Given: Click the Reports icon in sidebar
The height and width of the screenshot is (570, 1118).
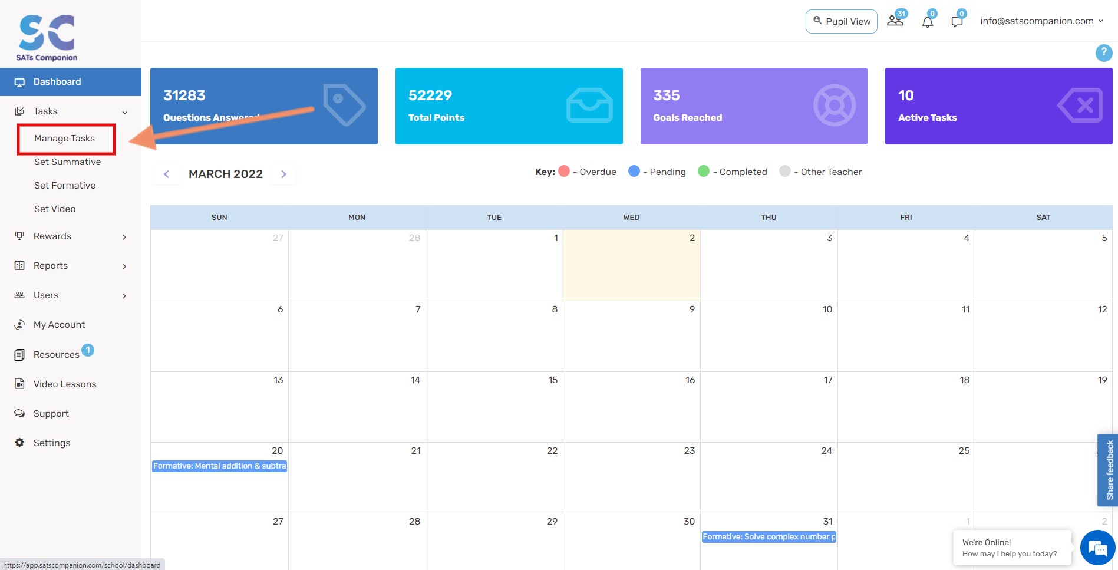Looking at the screenshot, I should pos(19,266).
